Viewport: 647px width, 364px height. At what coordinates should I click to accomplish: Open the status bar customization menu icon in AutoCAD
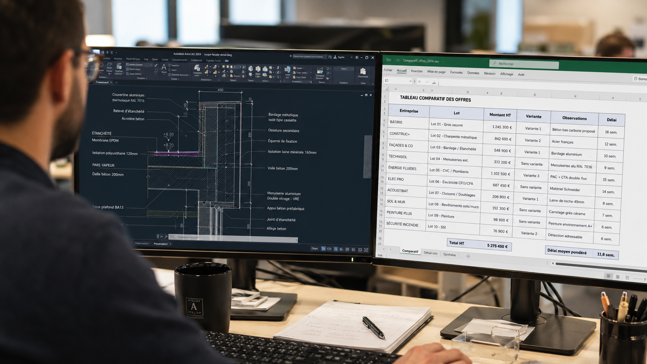366,250
